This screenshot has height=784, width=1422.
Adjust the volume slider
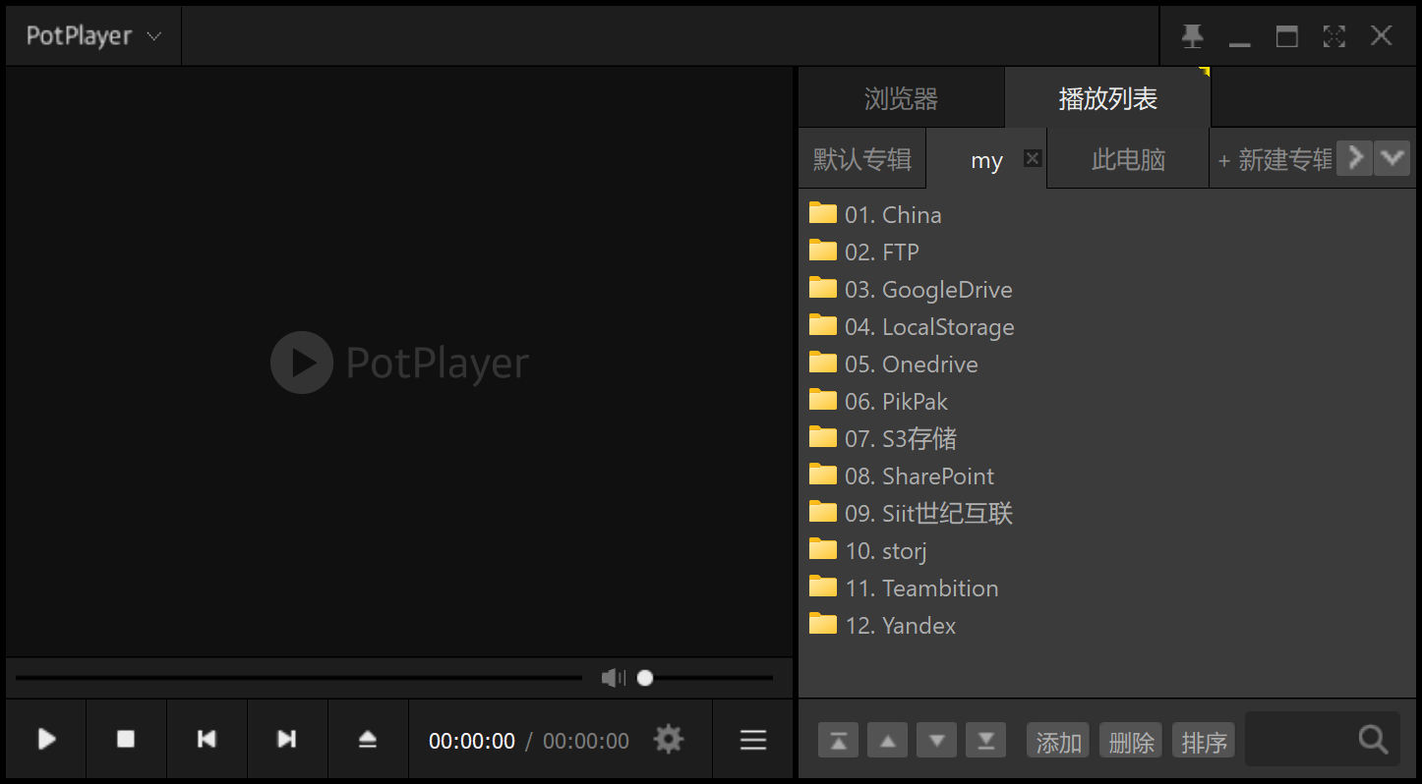[704, 678]
